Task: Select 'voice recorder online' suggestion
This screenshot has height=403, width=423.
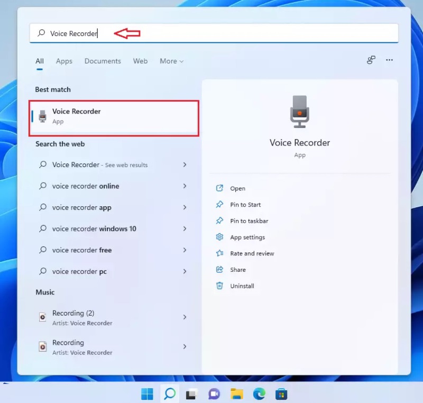Action: (86, 186)
